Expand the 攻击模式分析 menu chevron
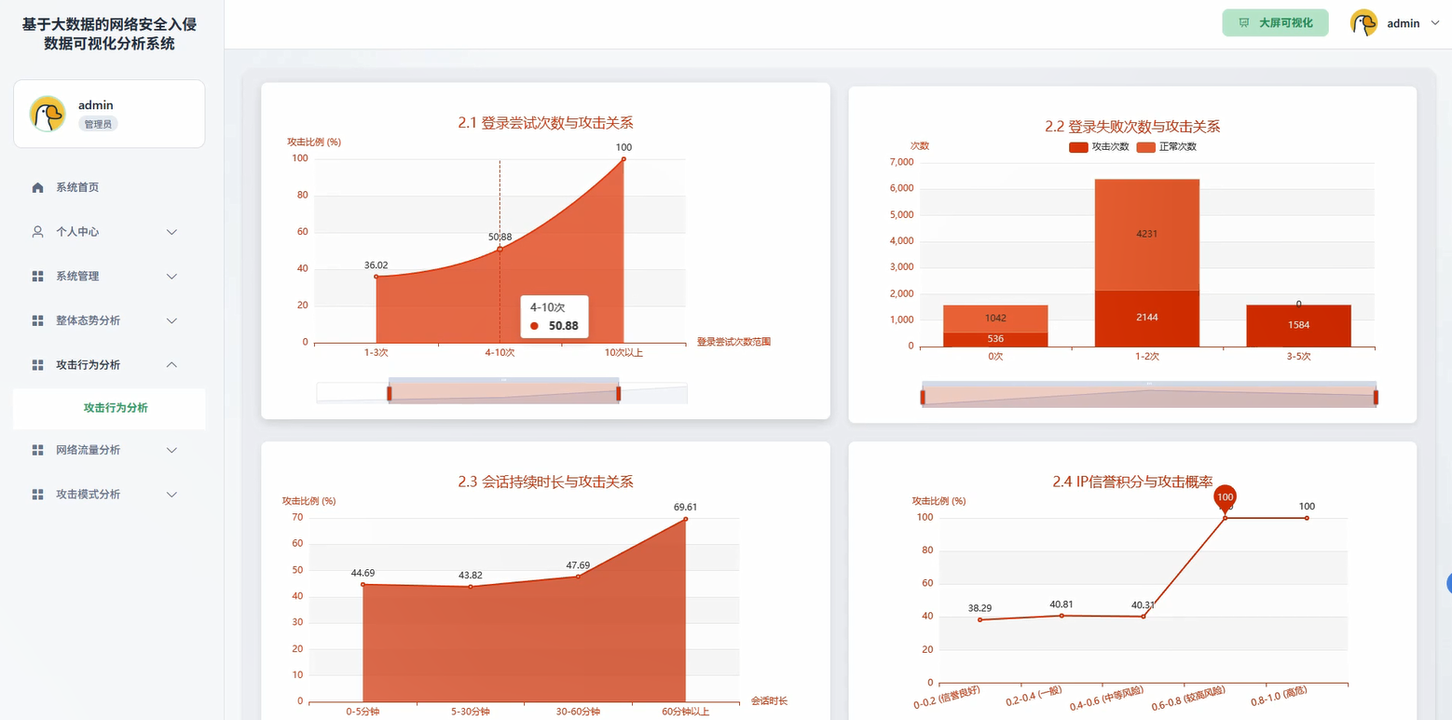The image size is (1452, 720). point(171,495)
